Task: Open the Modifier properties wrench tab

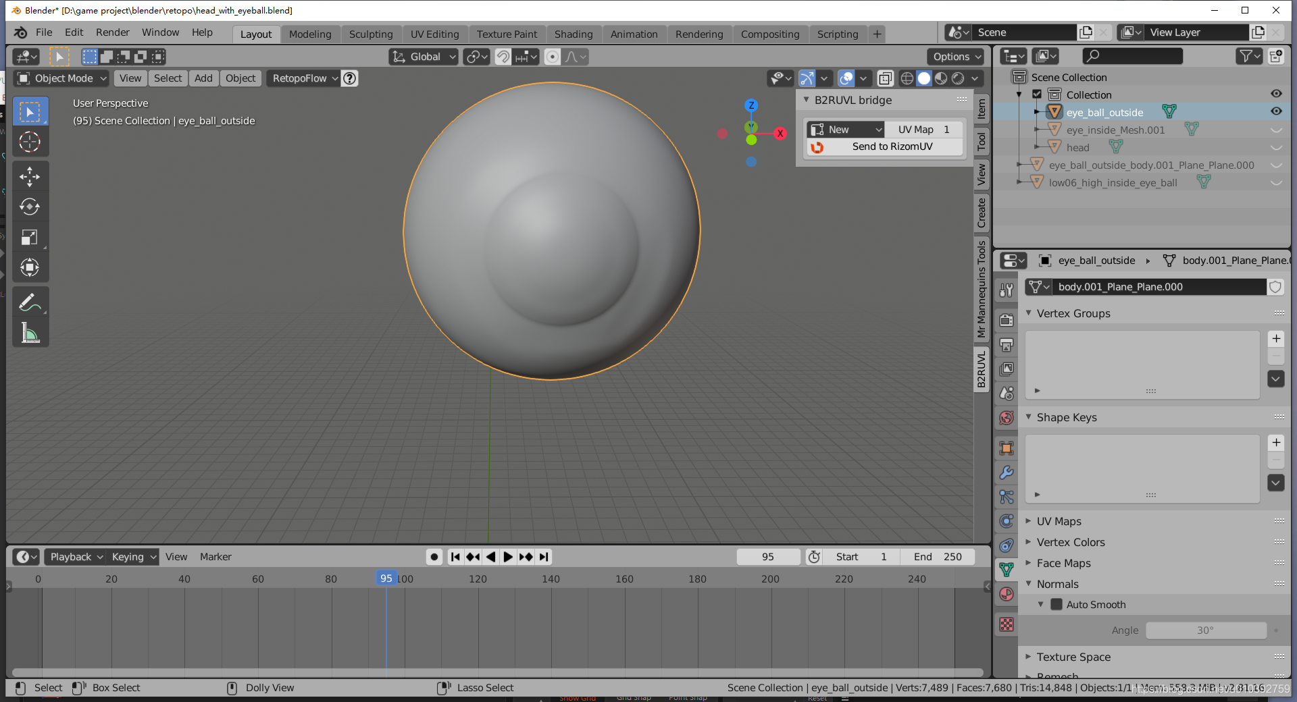Action: (x=1007, y=473)
